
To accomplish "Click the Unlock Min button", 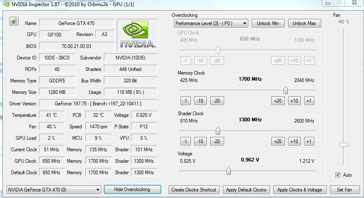I will (x=268, y=23).
